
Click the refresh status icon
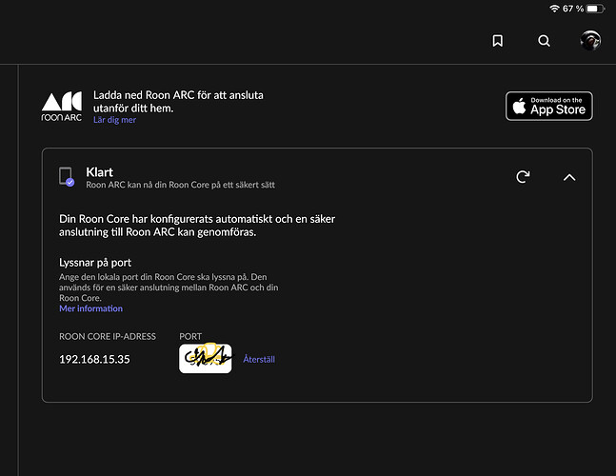click(523, 177)
